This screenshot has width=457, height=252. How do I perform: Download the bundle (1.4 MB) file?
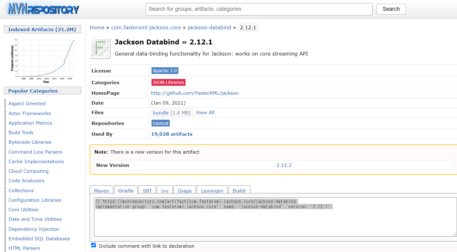[172, 113]
